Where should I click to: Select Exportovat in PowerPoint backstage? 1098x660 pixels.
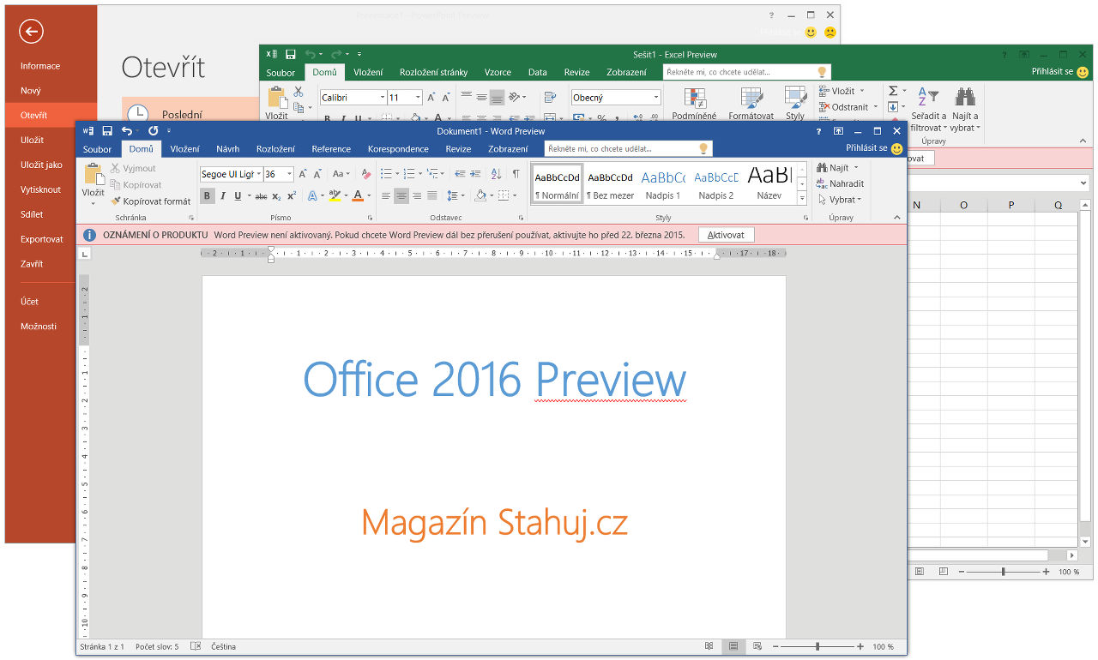point(42,239)
